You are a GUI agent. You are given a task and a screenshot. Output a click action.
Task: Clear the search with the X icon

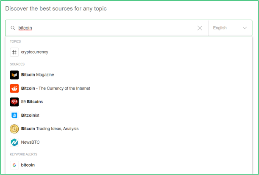point(200,28)
